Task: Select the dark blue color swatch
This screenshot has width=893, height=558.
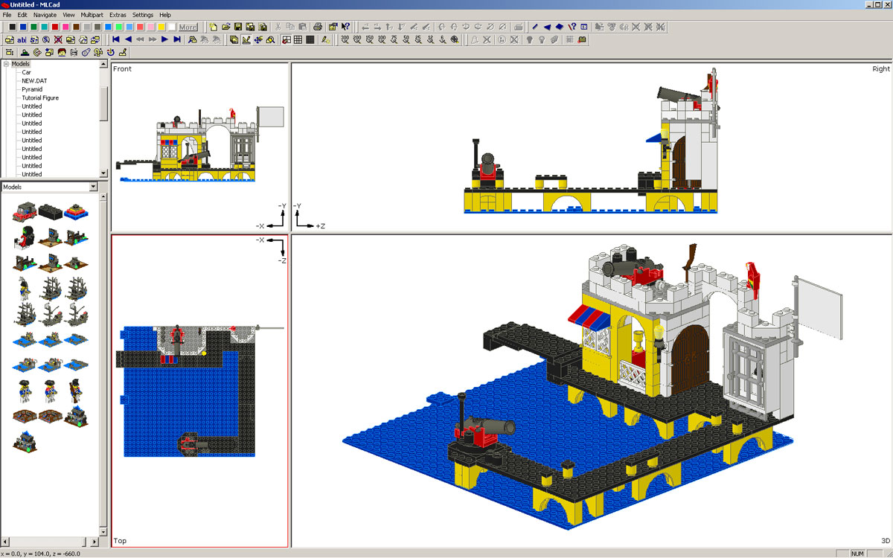Action: (x=23, y=27)
